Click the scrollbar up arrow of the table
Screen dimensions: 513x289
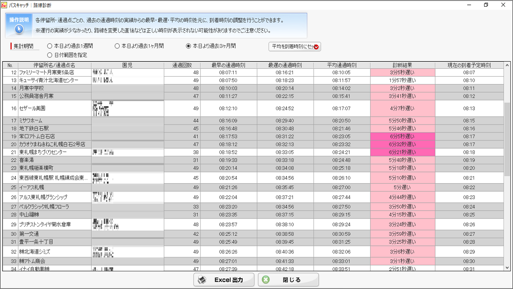(x=507, y=65)
